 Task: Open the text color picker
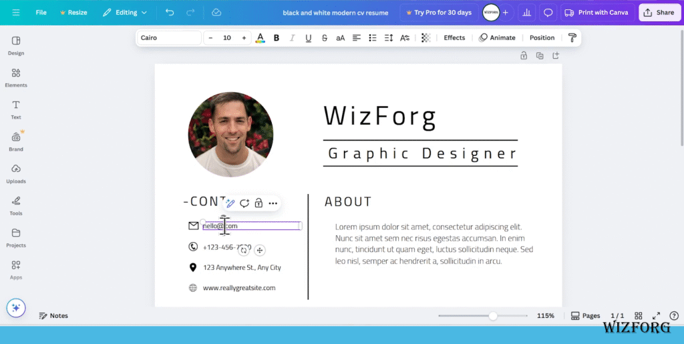click(x=260, y=38)
